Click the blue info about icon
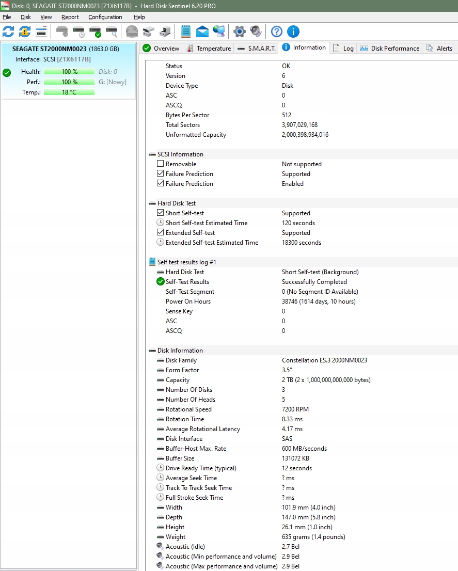The height and width of the screenshot is (571, 458). point(293,31)
